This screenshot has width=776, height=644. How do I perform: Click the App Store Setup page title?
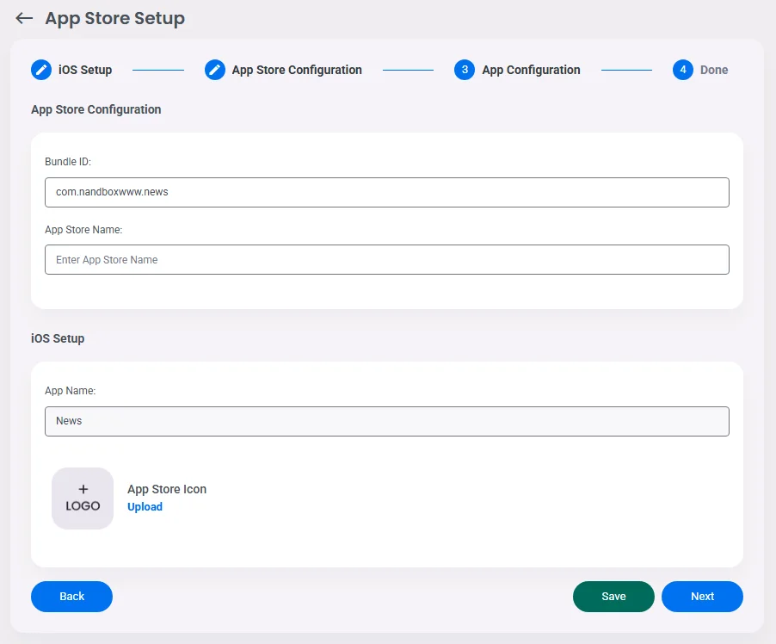tap(114, 18)
